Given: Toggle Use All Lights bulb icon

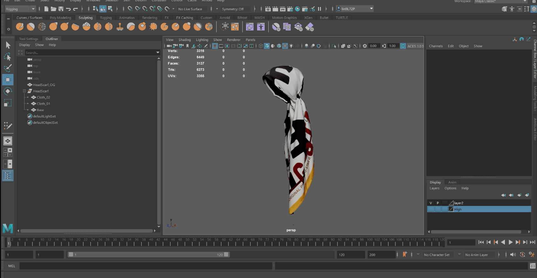Looking at the screenshot, I should pyautogui.click(x=291, y=46).
